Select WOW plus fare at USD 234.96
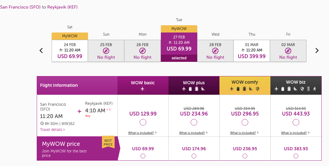Viewport: 329px width, 166px height. [194, 122]
